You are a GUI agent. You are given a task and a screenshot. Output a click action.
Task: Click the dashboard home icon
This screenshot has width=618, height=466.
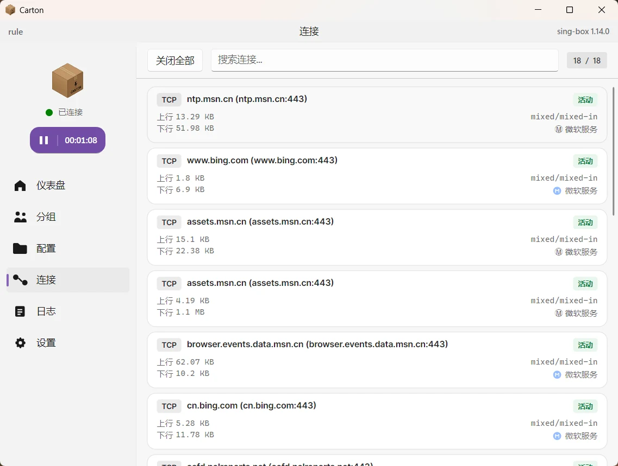coord(20,185)
